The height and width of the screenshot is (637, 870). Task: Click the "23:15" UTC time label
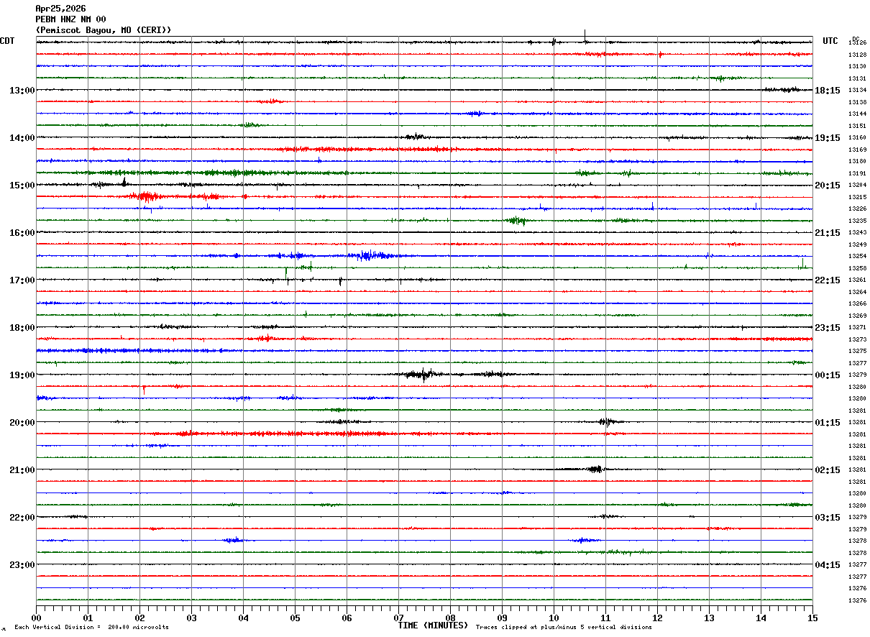click(x=828, y=328)
